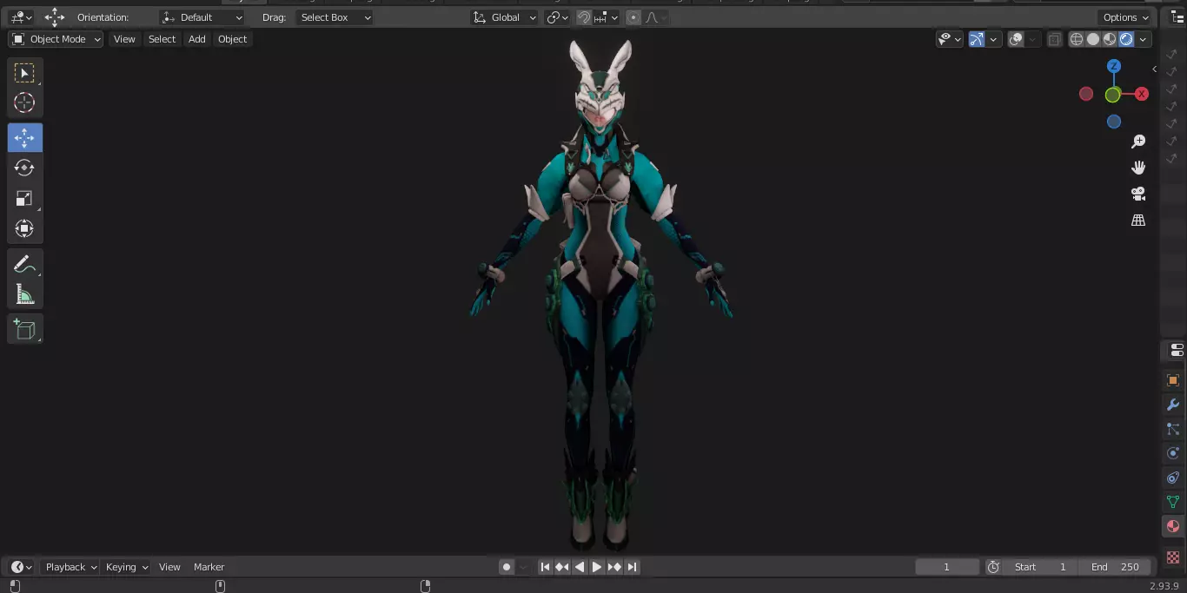Open overlays settings dropdown arrow

pyautogui.click(x=1031, y=39)
